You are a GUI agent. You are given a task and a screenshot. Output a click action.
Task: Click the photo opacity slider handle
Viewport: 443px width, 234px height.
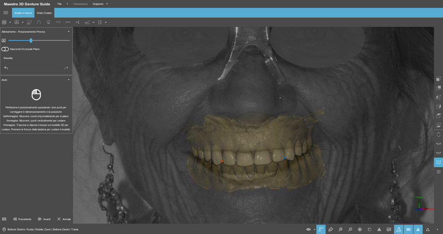click(x=31, y=41)
